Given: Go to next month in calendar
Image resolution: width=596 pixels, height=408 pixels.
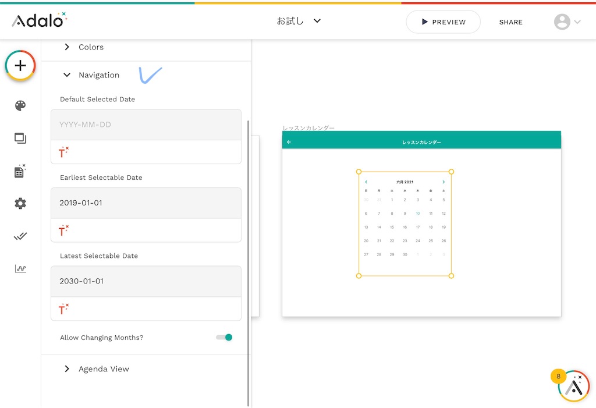Looking at the screenshot, I should 443,182.
